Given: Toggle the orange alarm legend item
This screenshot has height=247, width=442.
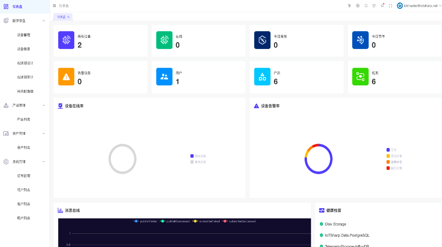Looking at the screenshot, I should point(394,162).
